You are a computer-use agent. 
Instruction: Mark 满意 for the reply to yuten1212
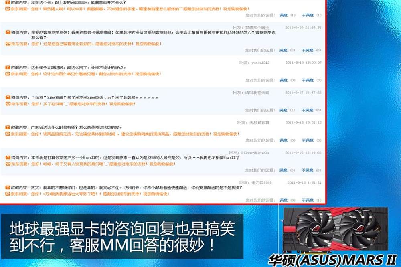(x=283, y=80)
